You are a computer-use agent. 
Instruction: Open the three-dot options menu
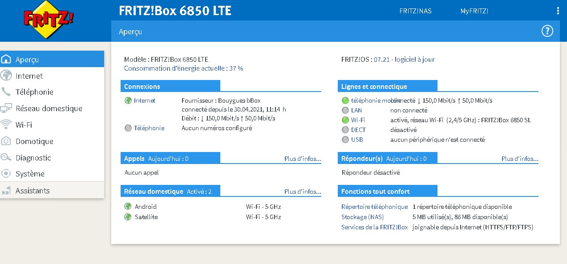coord(558,11)
